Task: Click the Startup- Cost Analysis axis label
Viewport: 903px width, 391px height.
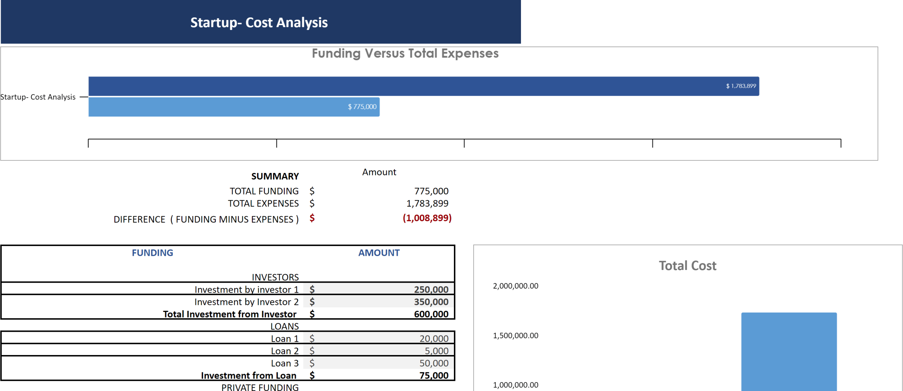Action: pos(38,97)
